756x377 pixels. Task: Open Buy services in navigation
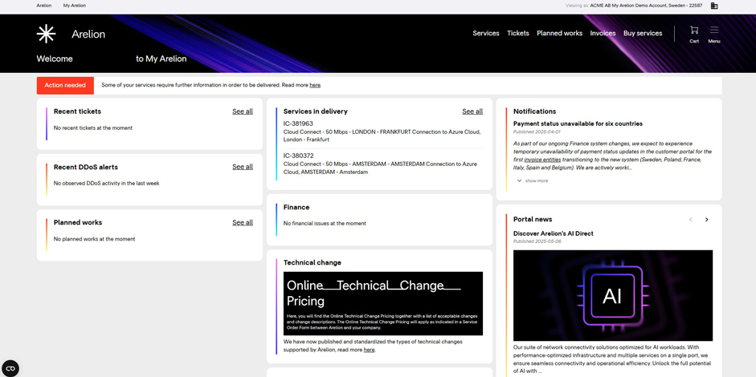pos(643,34)
